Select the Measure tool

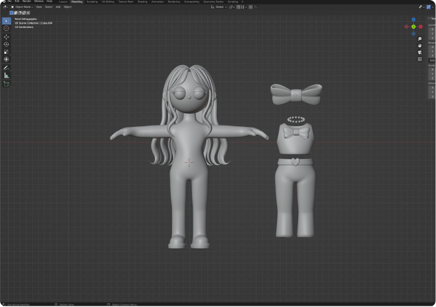(x=6, y=75)
